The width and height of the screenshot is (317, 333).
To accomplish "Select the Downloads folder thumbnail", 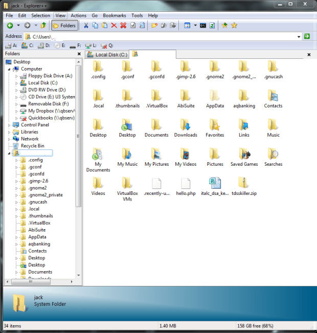I will 186,128.
